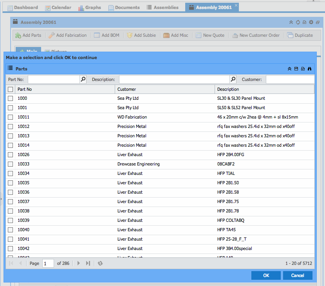The image size is (325, 286).
Task: Refresh the Assembly 20061 panel
Action: (298, 22)
